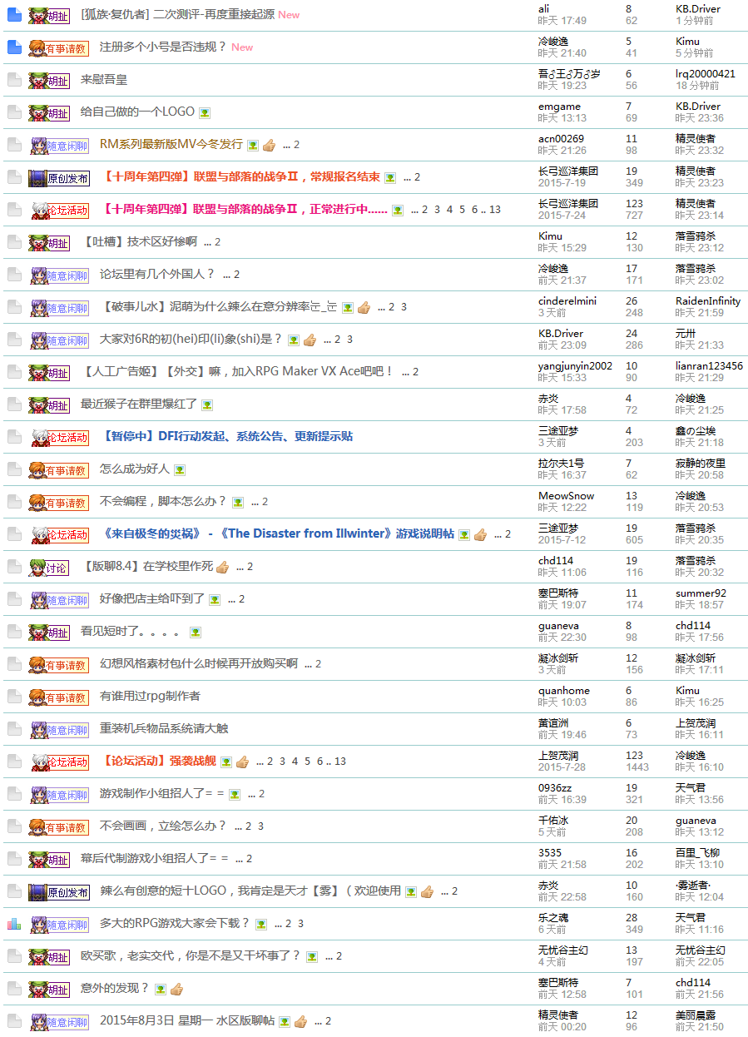The height and width of the screenshot is (1037, 748).
Task: Go to page 3 of 多大的RPG游戏大家会下载
Action: (x=300, y=924)
